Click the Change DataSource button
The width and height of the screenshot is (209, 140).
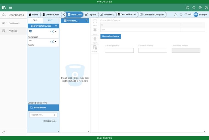click(x=111, y=36)
